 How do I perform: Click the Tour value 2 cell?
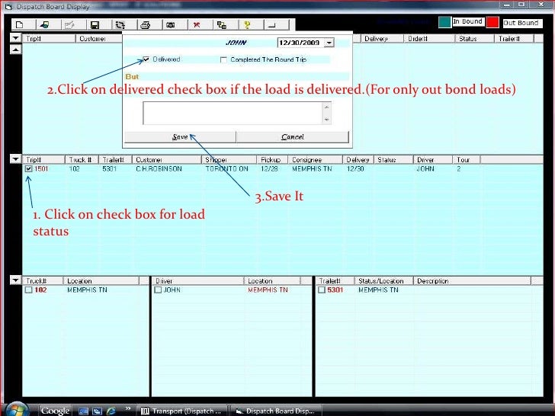coord(459,169)
